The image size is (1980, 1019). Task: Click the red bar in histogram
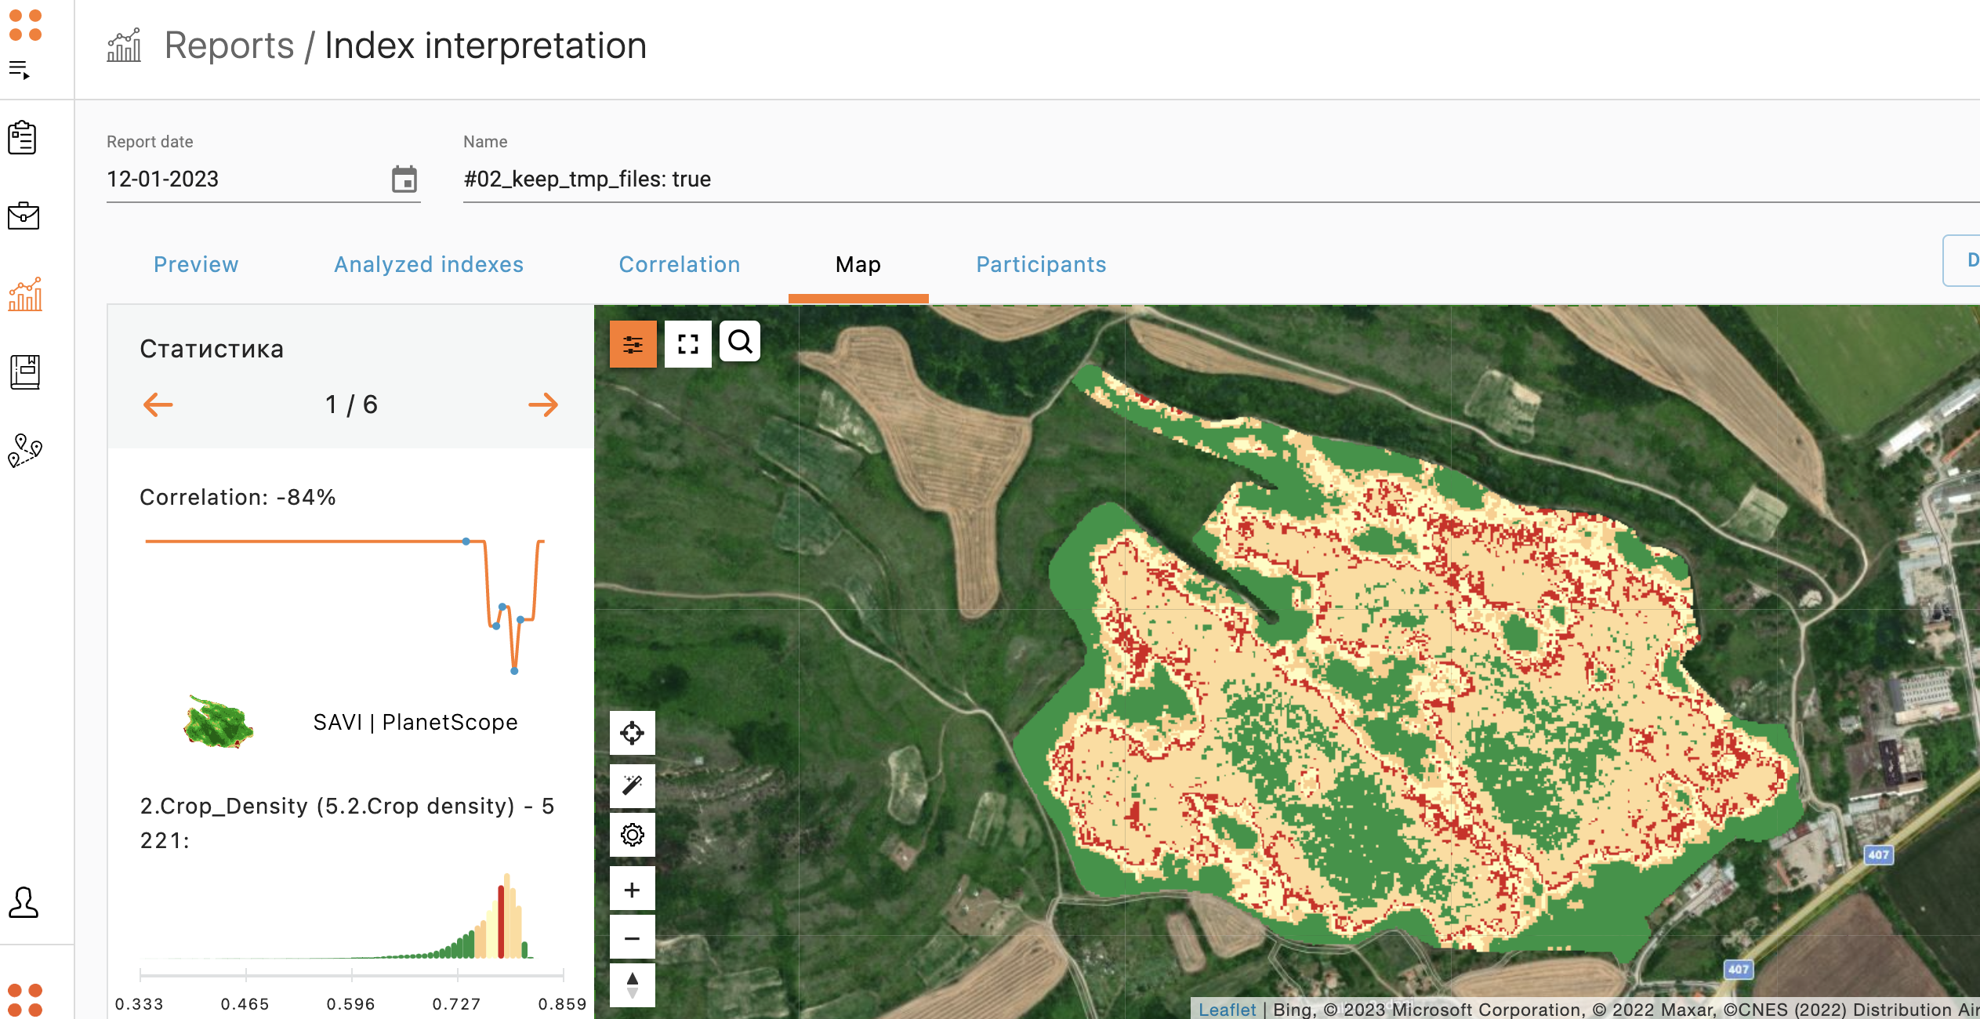501,922
